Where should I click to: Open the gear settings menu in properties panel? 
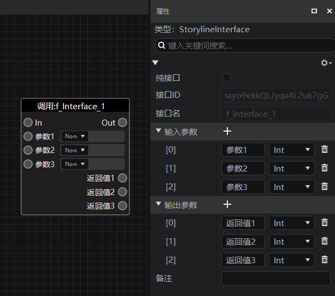coord(326,63)
